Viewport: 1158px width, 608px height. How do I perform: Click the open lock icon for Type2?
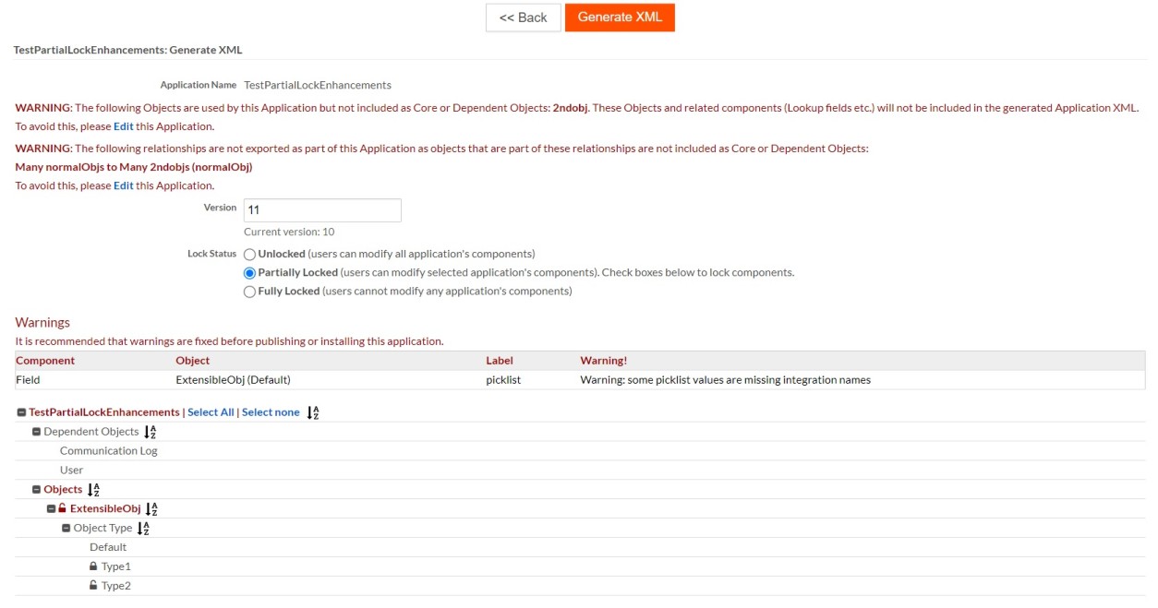93,586
